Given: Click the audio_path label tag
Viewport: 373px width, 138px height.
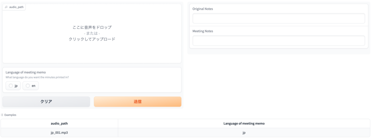Looking at the screenshot, I should [14, 7].
